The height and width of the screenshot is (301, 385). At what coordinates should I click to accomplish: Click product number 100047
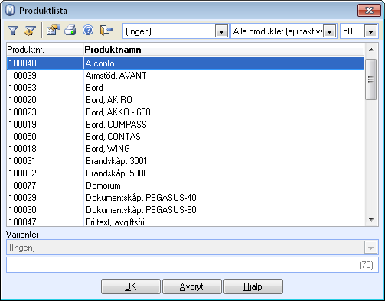[22, 222]
